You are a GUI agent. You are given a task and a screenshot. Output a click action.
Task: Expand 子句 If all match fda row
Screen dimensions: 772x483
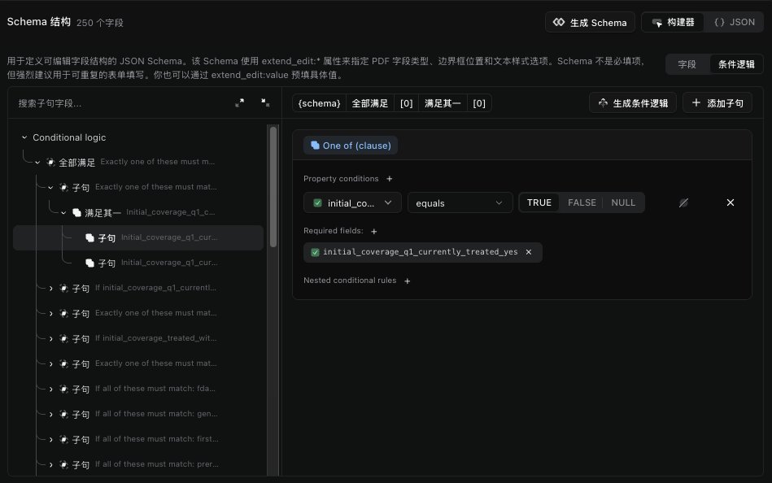click(50, 389)
